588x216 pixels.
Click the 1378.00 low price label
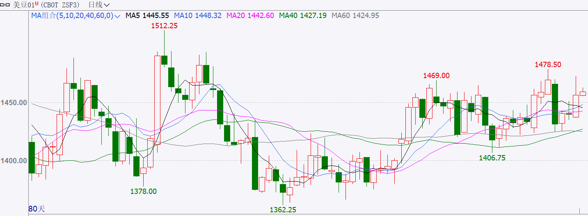click(143, 191)
